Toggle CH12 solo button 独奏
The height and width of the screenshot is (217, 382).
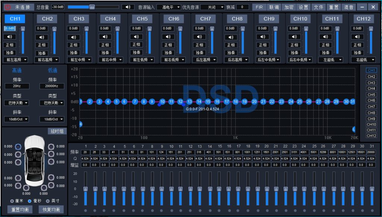(357, 53)
